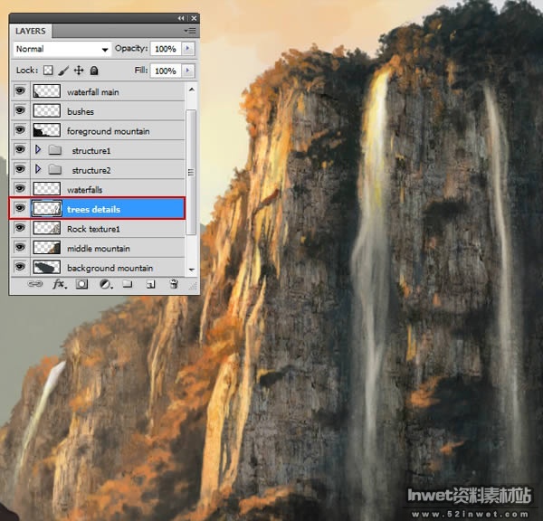543x521 pixels.
Task: Select the foreground mountain layer
Action: point(98,131)
